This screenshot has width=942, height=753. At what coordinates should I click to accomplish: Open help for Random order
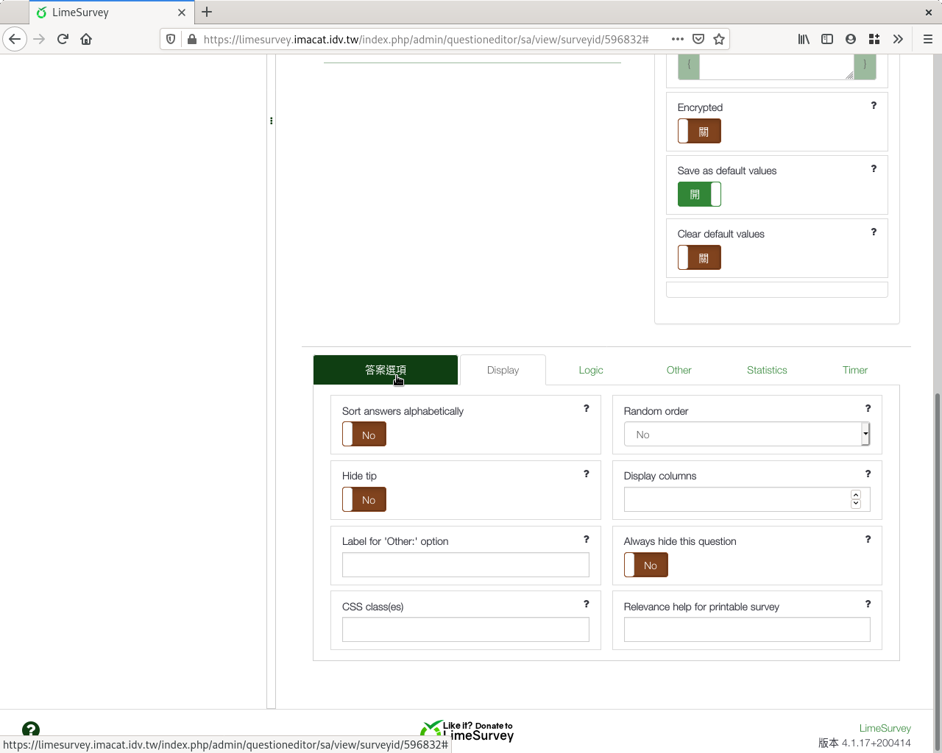(868, 408)
